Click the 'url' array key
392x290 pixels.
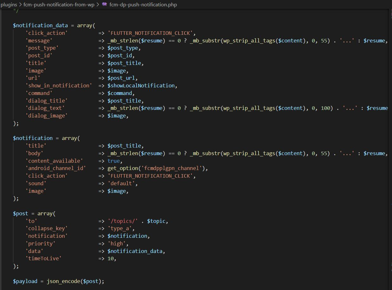pos(33,78)
